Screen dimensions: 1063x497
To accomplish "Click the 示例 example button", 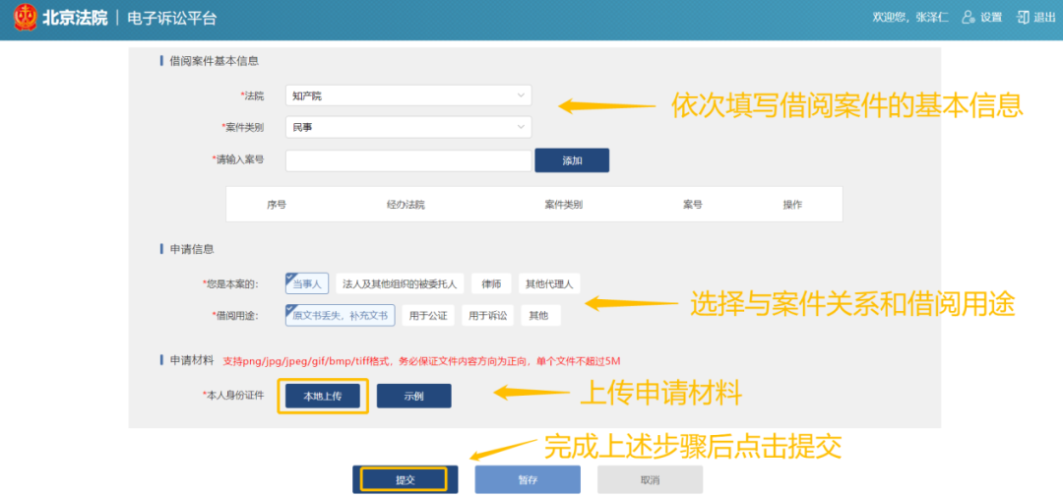I will coord(413,396).
